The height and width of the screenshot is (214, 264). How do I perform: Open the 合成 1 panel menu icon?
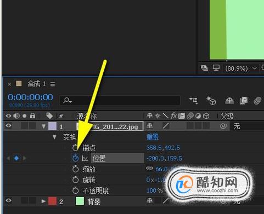coord(53,84)
